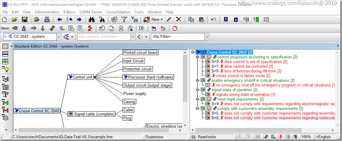The width and height of the screenshot is (342, 141).
Task: Click the checkbox-list toolbar icon
Action: pyautogui.click(x=114, y=19)
